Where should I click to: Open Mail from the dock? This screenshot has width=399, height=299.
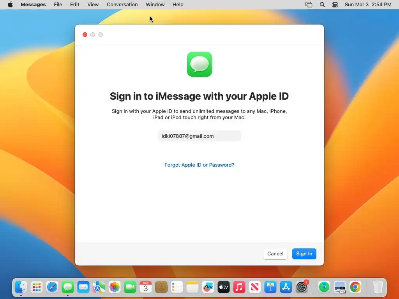pos(83,287)
